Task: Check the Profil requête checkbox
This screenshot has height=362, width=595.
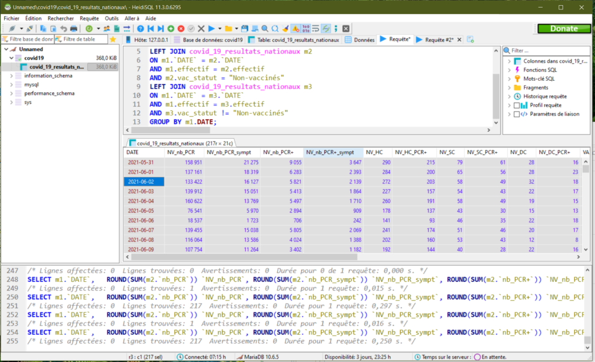Action: (517, 105)
